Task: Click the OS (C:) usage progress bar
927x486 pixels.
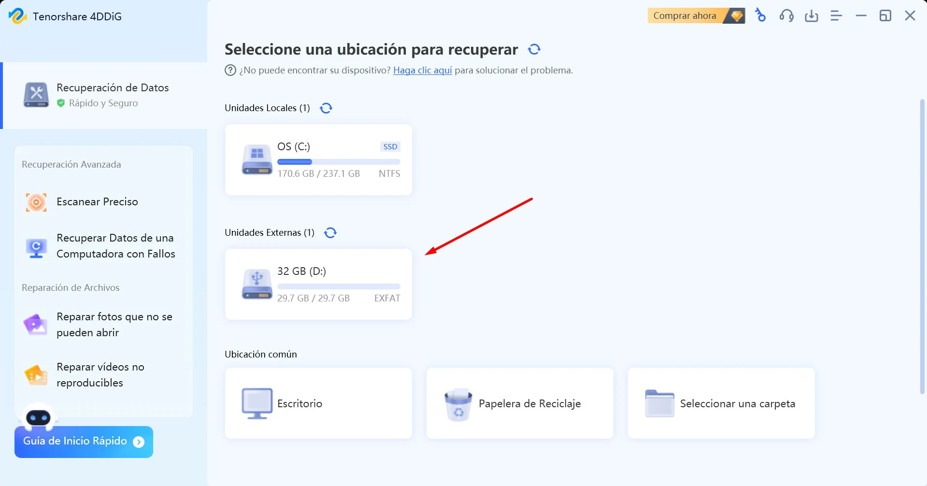Action: [x=339, y=162]
